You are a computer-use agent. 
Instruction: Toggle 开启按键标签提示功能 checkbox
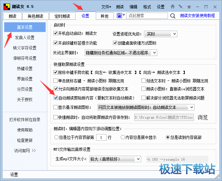click(x=56, y=43)
